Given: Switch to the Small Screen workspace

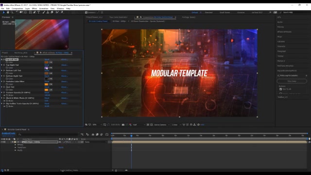Looking at the screenshot, I should (225, 13).
